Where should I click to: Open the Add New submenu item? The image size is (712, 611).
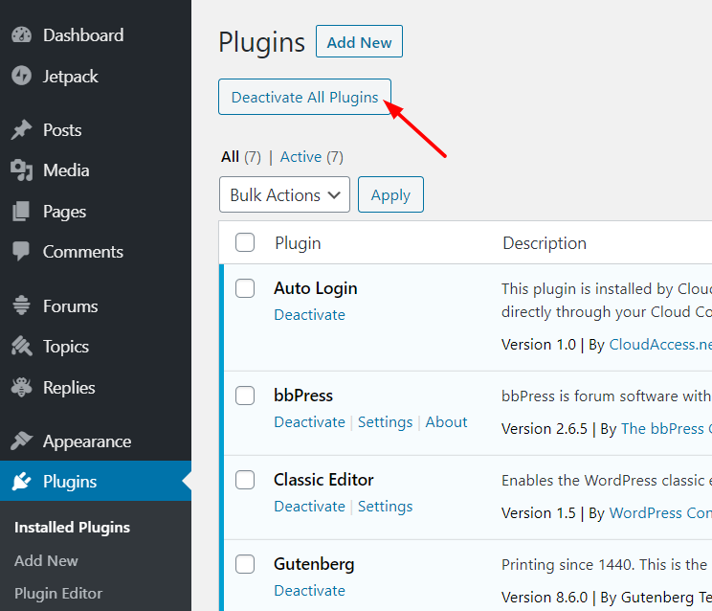[46, 560]
